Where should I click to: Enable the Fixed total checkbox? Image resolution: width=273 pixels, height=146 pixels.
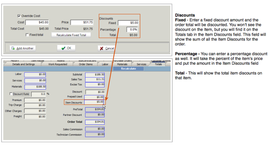coord(27,35)
